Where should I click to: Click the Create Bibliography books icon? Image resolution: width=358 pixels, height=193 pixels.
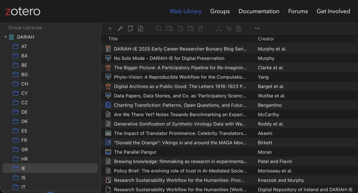tap(239, 29)
